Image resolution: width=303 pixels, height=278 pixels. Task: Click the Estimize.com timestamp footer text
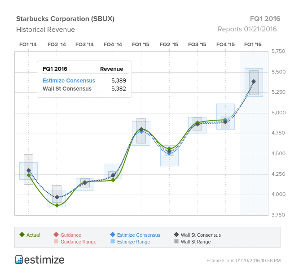pyautogui.click(x=243, y=261)
